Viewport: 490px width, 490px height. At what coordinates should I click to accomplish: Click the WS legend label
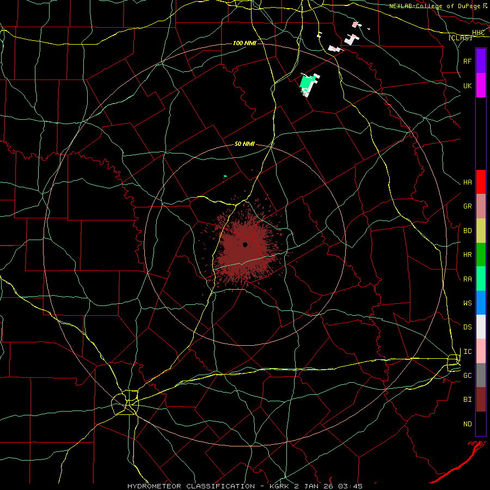coord(467,303)
